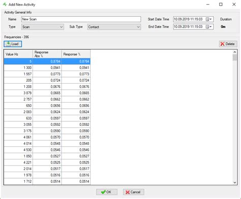The image size is (241, 199).
Task: Maximize the Add New Activity window
Action: coord(221,5)
